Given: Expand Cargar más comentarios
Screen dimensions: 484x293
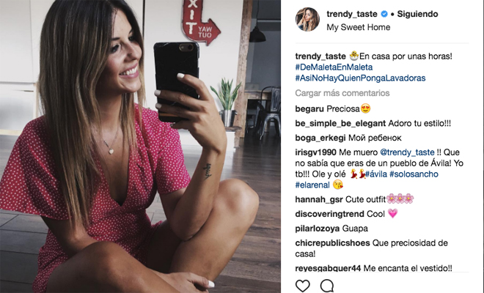Looking at the screenshot, I should pyautogui.click(x=342, y=93).
